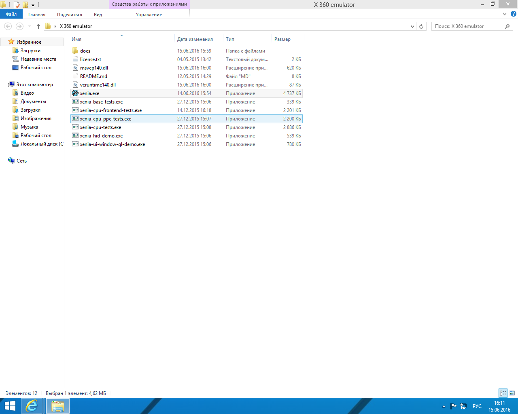518x414 pixels.
Task: Click the README.md file icon
Action: click(75, 76)
